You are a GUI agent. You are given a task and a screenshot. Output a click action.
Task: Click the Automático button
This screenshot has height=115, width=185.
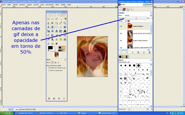click(149, 5)
